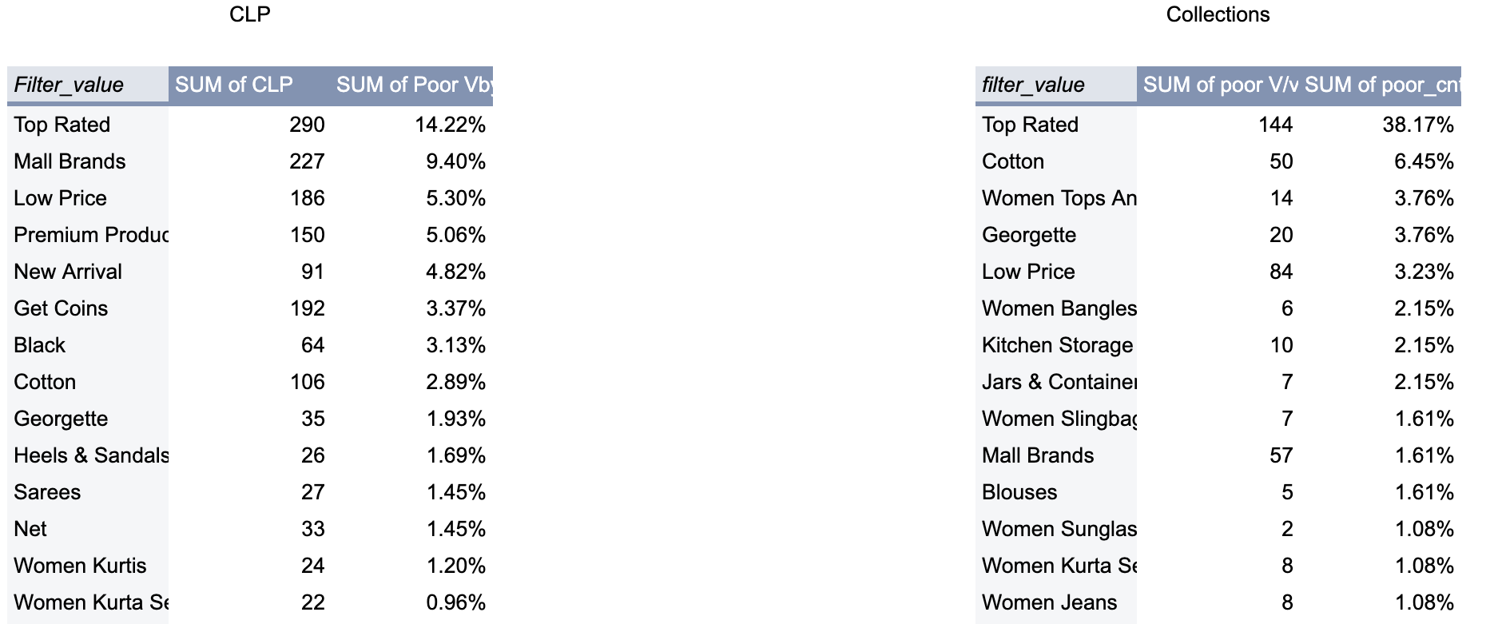The height and width of the screenshot is (624, 1498).
Task: Click the Collections table title
Action: pyautogui.click(x=1217, y=14)
